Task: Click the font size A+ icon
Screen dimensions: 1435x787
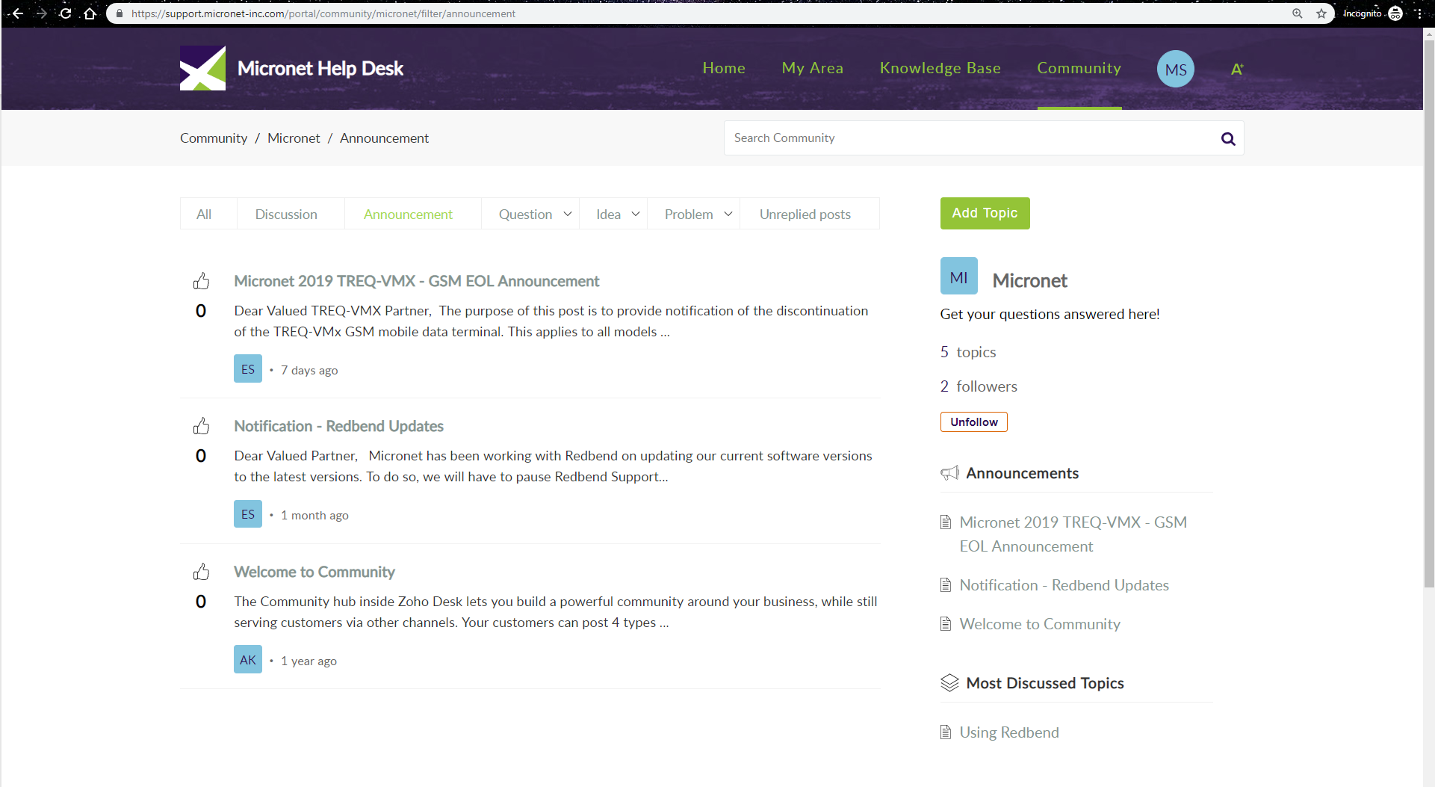Action: click(1237, 69)
